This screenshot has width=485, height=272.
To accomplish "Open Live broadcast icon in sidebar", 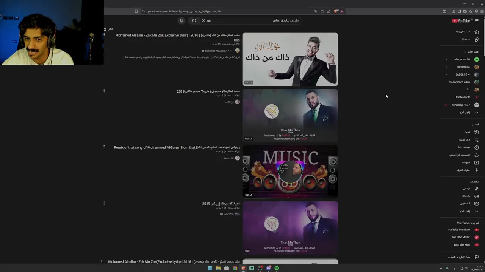I will (477, 196).
